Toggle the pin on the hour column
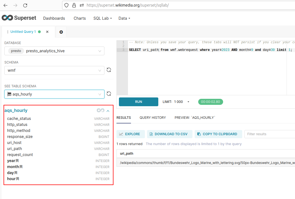 click(17, 179)
